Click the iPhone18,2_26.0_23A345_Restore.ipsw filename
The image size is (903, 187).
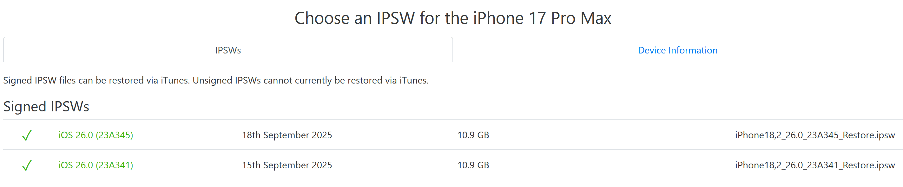pos(815,135)
